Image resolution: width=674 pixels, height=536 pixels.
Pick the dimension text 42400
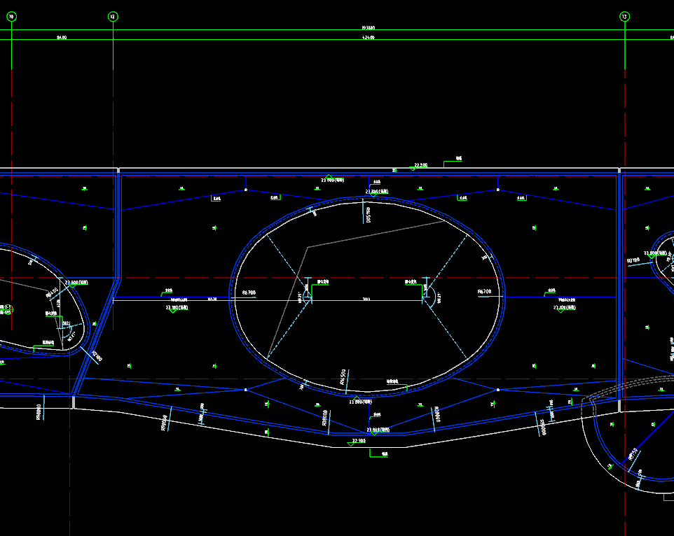369,37
